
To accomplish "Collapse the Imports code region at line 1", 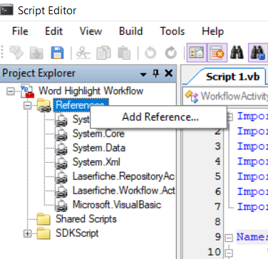I will coord(230,117).
